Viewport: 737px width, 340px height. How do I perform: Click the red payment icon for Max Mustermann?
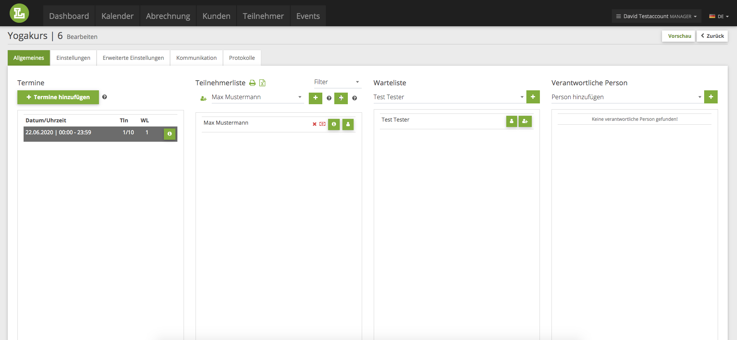point(322,124)
